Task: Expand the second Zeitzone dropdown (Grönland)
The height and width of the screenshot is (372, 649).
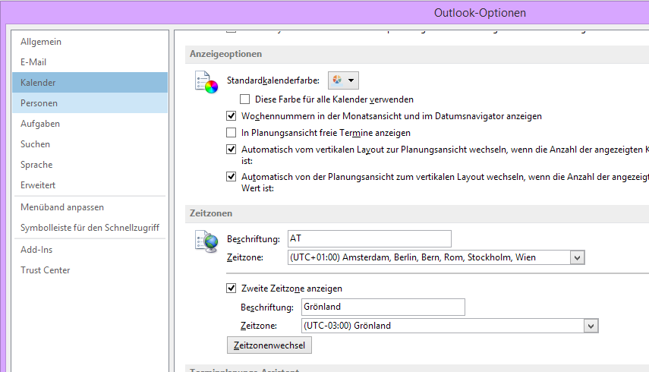Action: [x=591, y=326]
